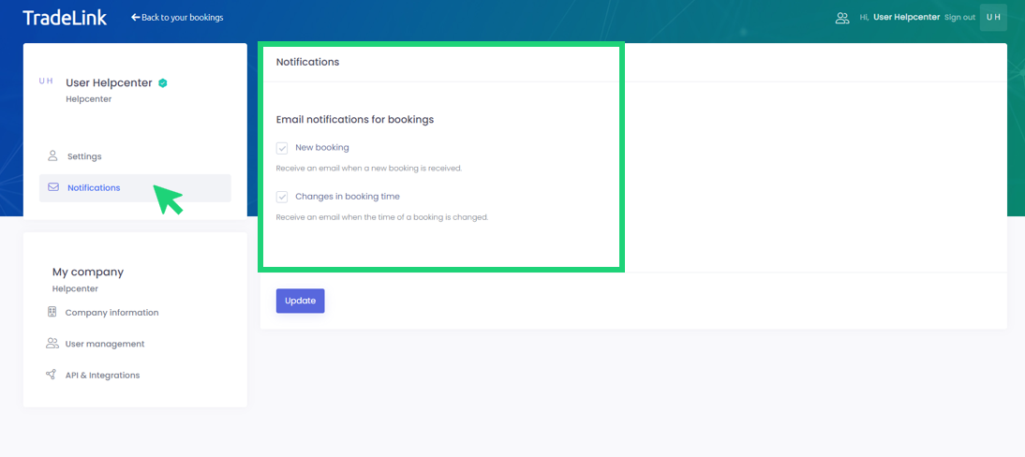Click the back arrow icon beside bookings
The width and height of the screenshot is (1025, 457).
pyautogui.click(x=135, y=18)
